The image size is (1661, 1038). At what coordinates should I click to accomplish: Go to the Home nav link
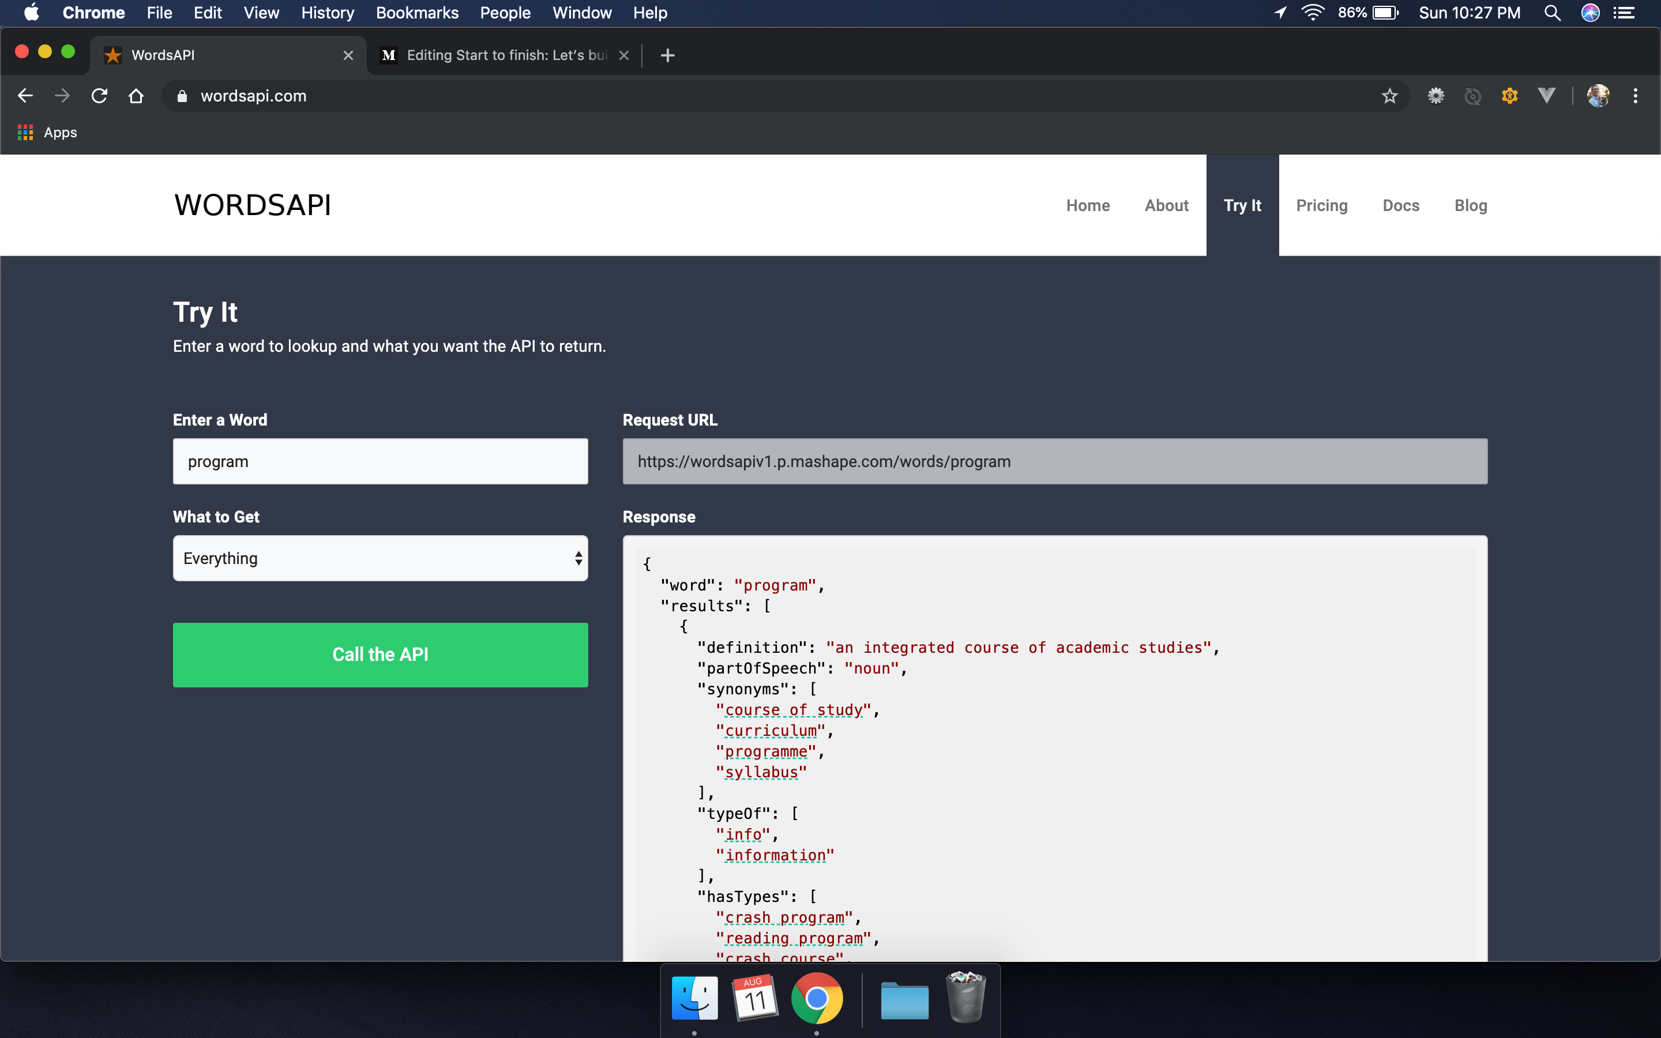(x=1088, y=205)
